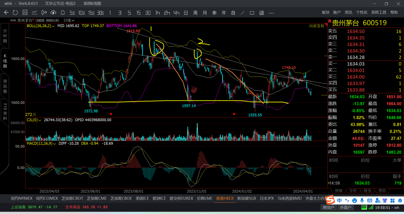Select the 筹码 tab

[382, 190]
